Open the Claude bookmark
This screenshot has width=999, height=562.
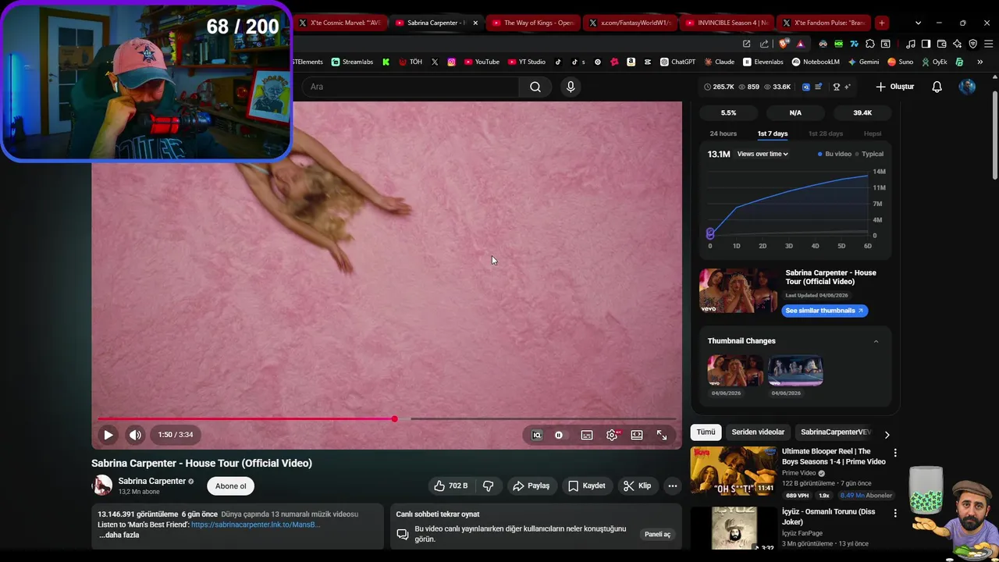(718, 62)
